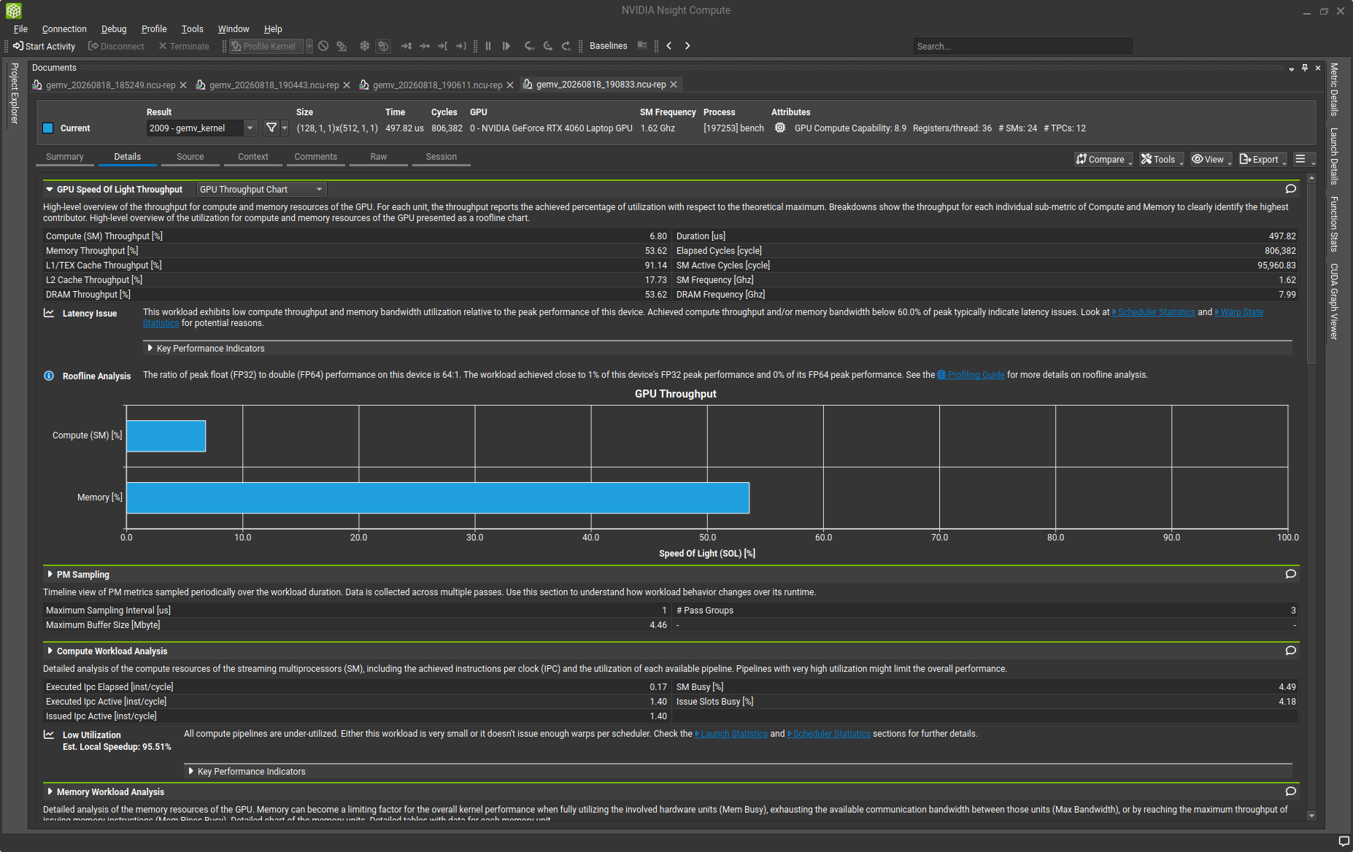The image size is (1353, 852).
Task: Toggle the Current result color checkbox
Action: (48, 128)
